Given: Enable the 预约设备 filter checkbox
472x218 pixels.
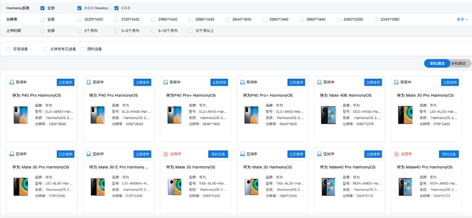Looking at the screenshot, I should pos(82,49).
